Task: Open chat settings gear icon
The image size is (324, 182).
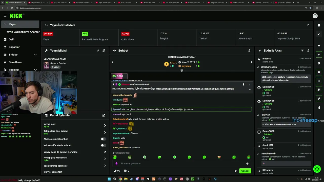Action: [x=236, y=171]
